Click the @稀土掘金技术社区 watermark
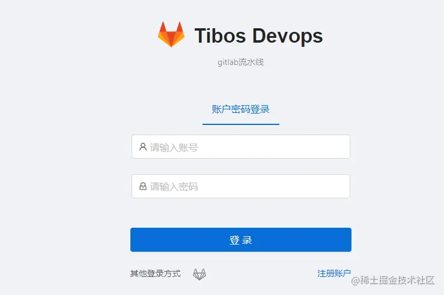This screenshot has height=295, width=444. pos(393,280)
